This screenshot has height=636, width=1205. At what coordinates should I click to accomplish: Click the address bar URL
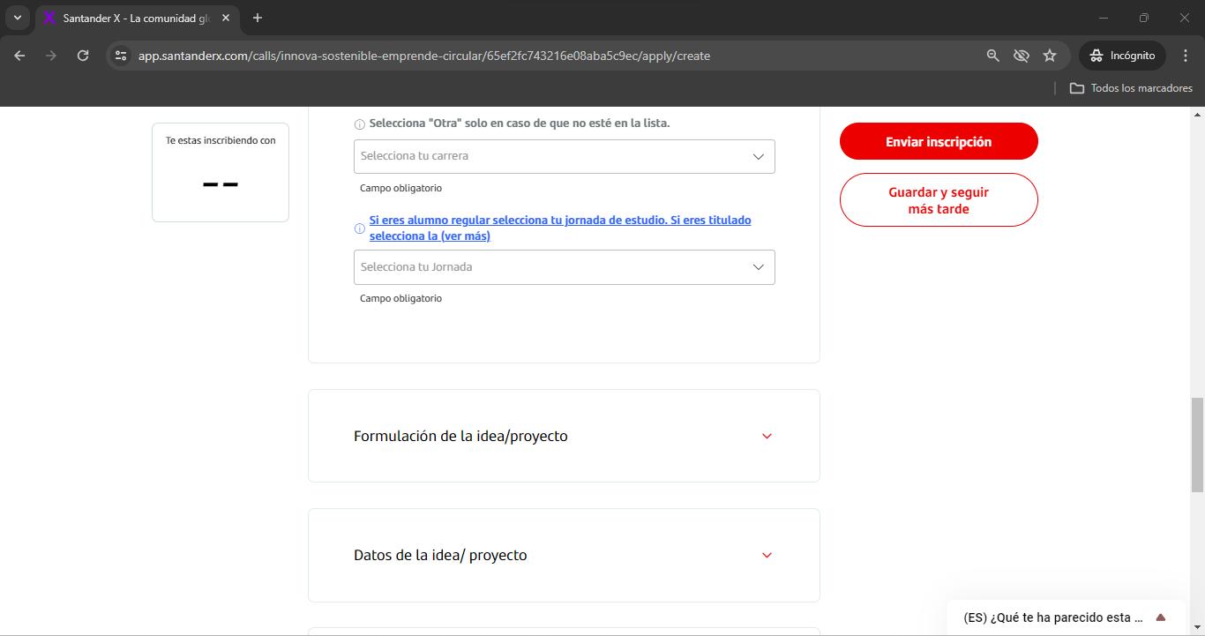tap(424, 56)
